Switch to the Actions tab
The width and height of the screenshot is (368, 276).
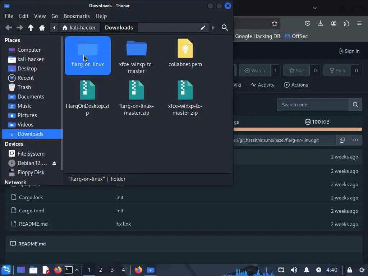pos(296,85)
